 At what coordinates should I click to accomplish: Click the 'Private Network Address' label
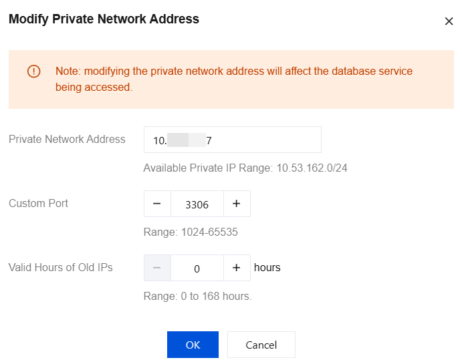point(67,140)
